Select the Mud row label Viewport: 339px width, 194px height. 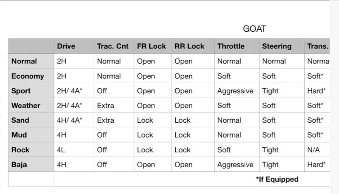(x=19, y=135)
